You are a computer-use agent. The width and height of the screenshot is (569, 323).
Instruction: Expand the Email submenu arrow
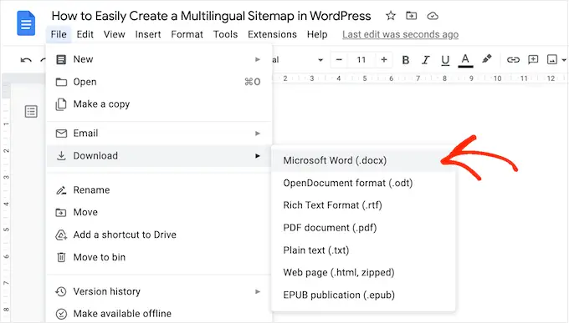tap(258, 134)
